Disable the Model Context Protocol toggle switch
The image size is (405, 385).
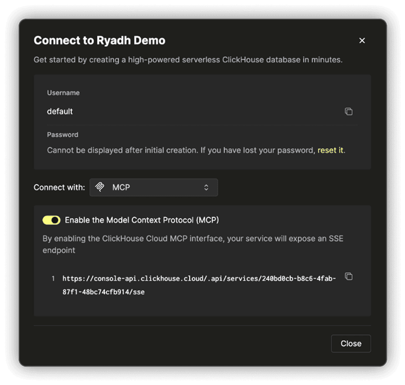point(52,220)
